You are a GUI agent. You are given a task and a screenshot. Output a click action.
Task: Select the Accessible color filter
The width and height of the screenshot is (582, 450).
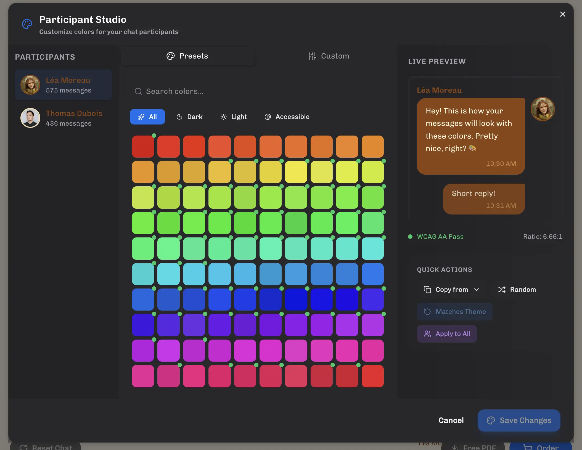[x=287, y=117]
